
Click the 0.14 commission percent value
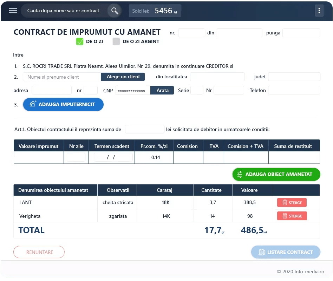point(156,157)
